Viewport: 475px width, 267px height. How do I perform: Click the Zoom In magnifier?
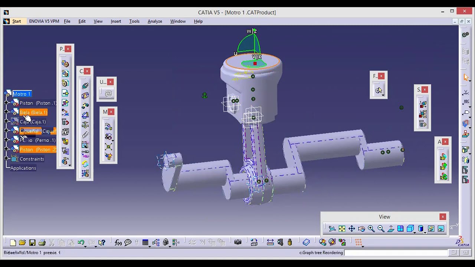[371, 229]
